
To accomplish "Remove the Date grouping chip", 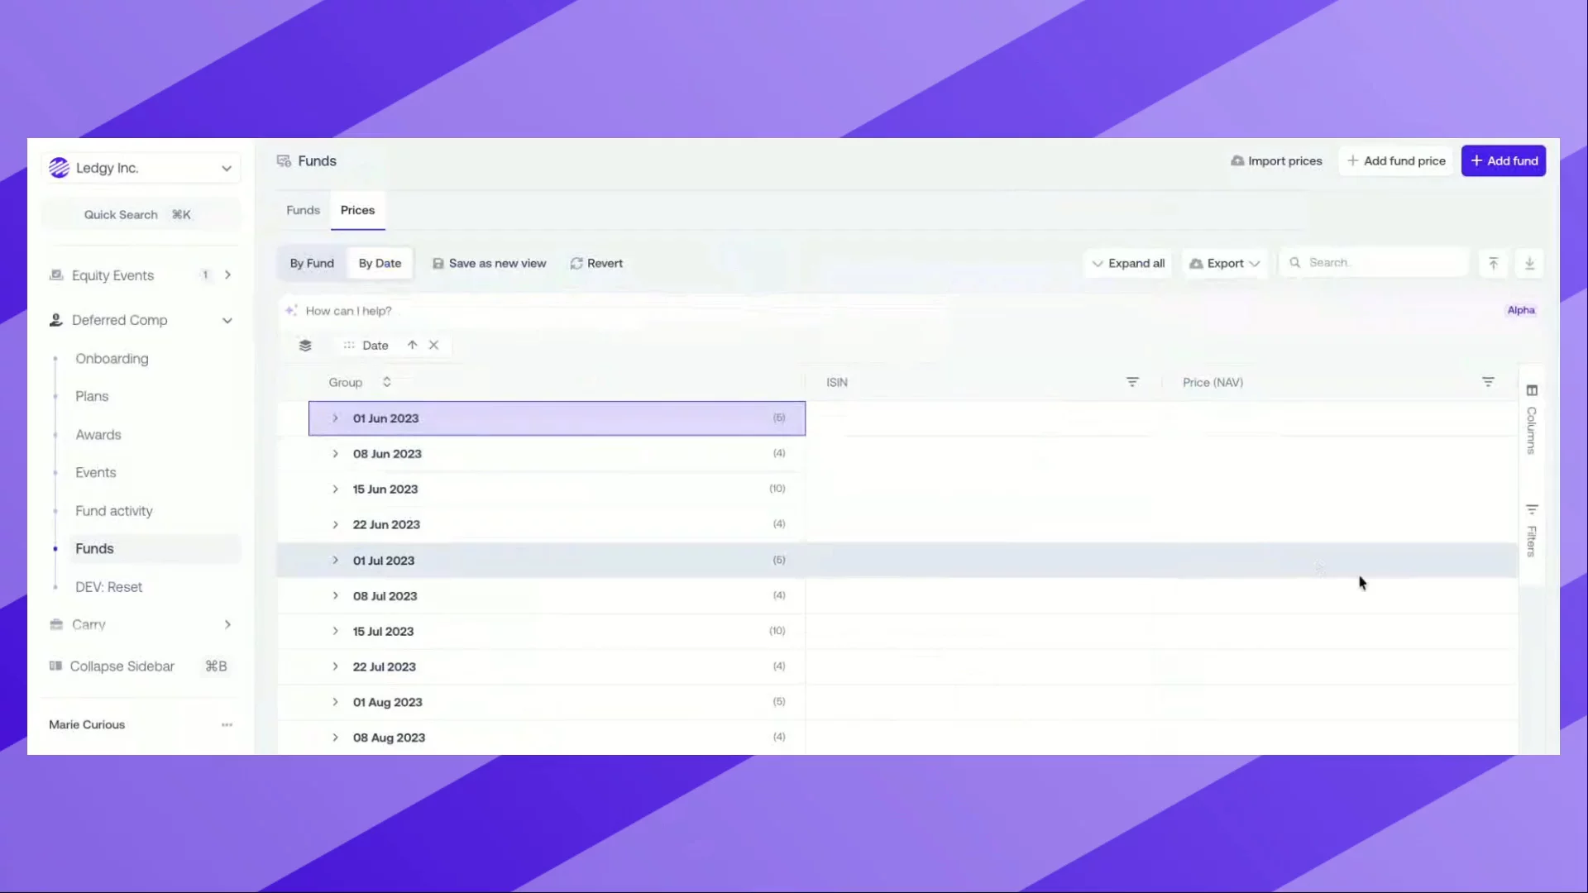I will [x=433, y=346].
